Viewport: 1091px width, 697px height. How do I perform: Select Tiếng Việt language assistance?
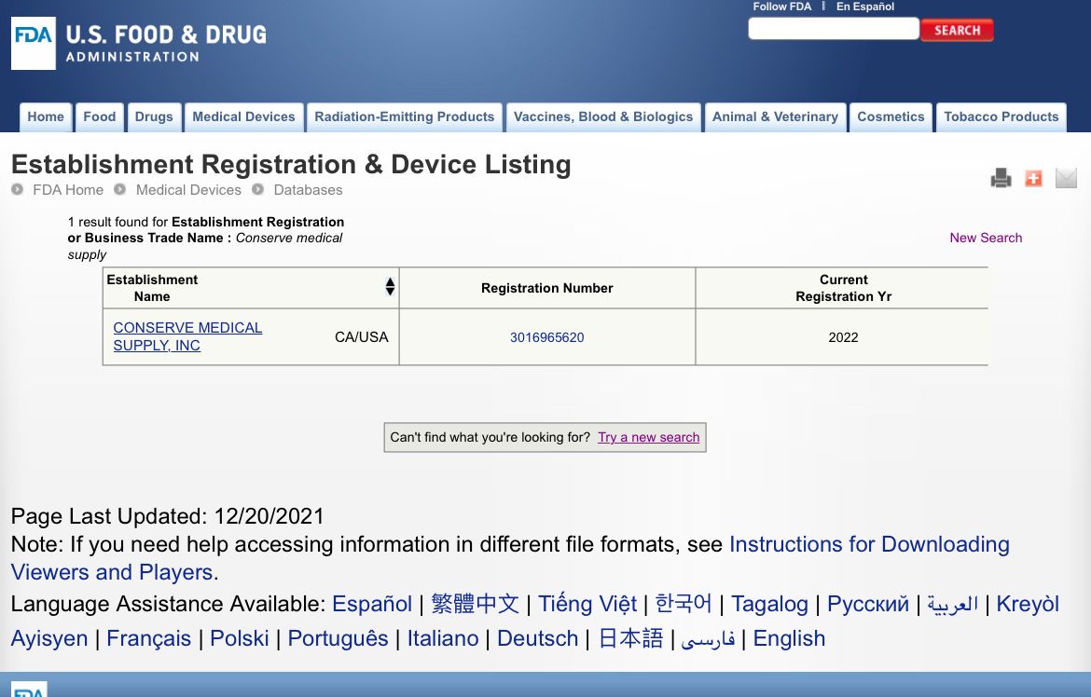[x=587, y=604]
